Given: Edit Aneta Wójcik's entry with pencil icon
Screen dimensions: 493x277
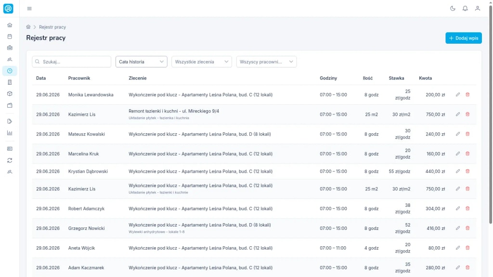Looking at the screenshot, I should (x=458, y=248).
